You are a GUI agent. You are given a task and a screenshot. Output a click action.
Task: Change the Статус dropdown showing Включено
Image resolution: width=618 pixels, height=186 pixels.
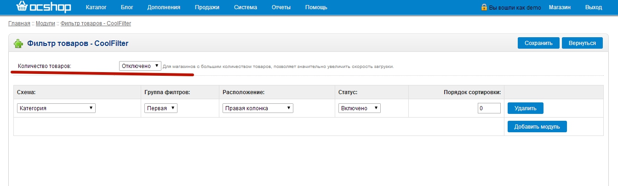click(360, 108)
